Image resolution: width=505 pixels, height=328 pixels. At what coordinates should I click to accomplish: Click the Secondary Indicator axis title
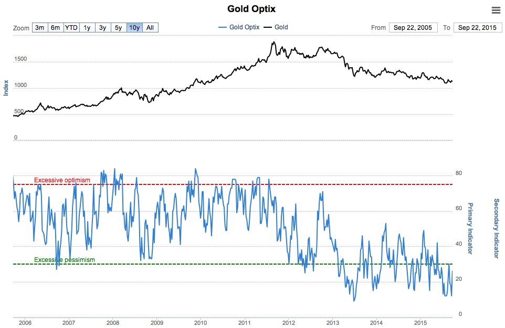click(x=496, y=228)
